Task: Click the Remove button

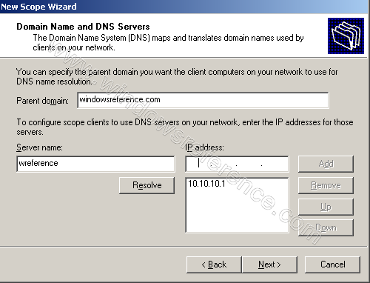Action: 326,185
